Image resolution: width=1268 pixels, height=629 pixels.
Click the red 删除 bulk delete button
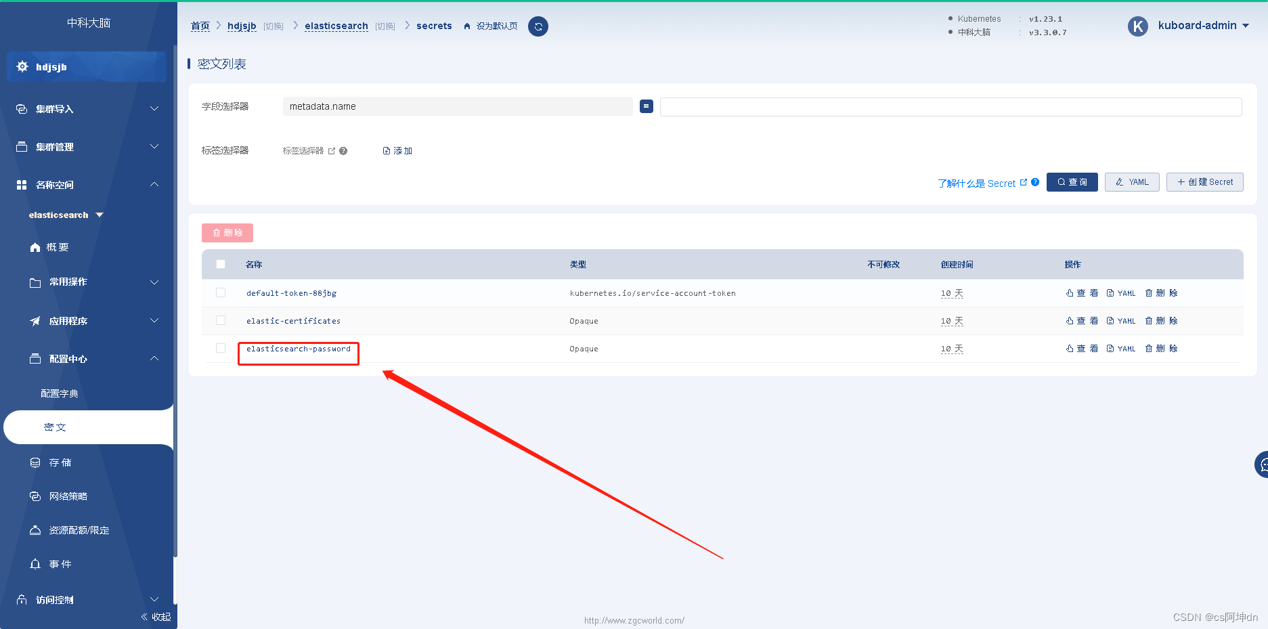pos(227,233)
